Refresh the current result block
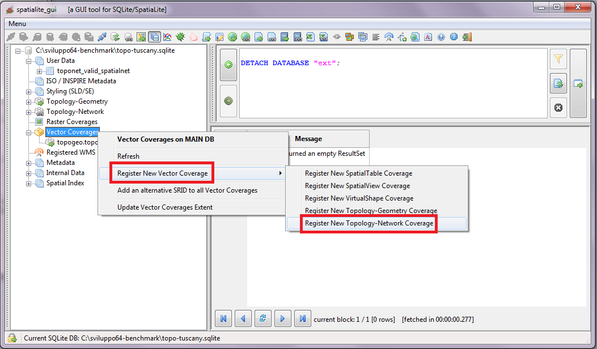 (262, 318)
